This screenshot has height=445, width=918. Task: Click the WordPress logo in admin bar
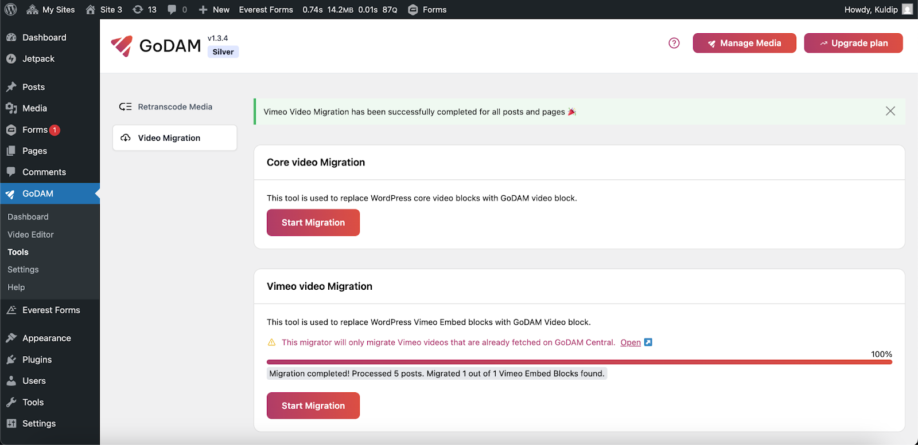(11, 10)
